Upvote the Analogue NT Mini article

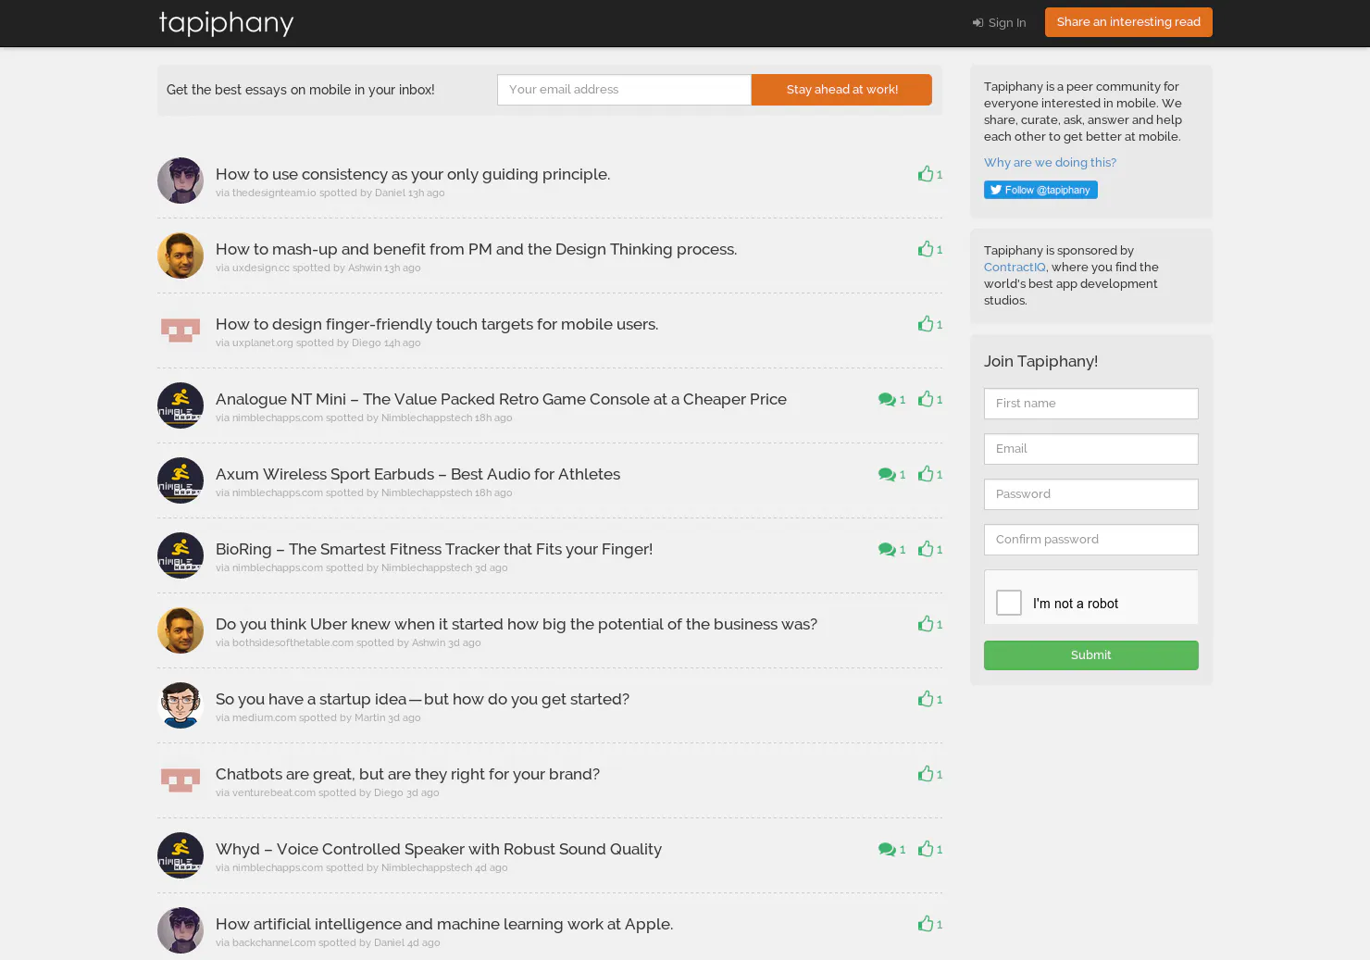[x=929, y=399]
